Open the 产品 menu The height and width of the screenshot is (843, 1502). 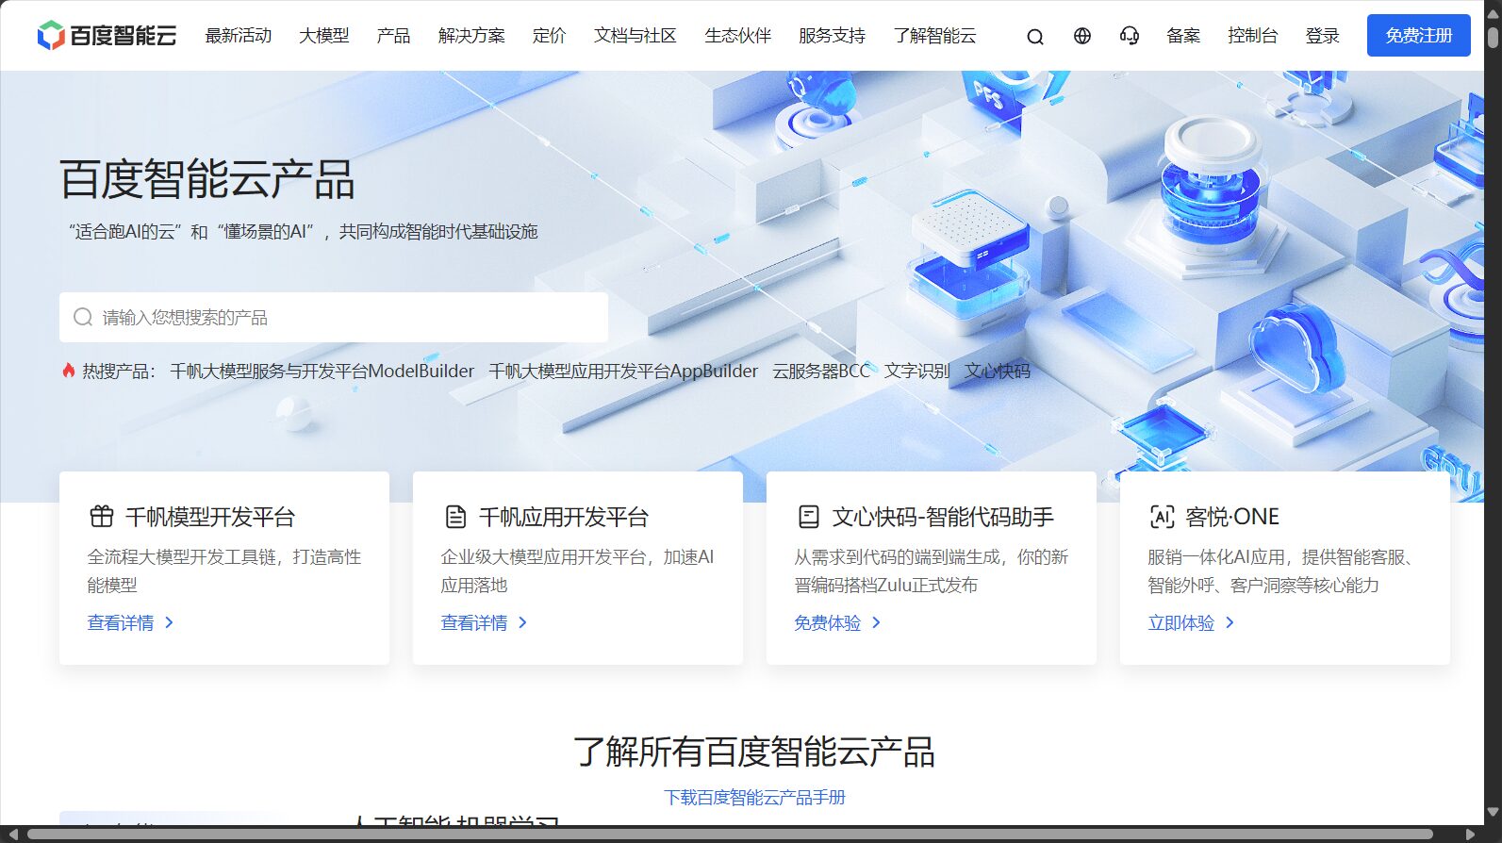point(393,36)
